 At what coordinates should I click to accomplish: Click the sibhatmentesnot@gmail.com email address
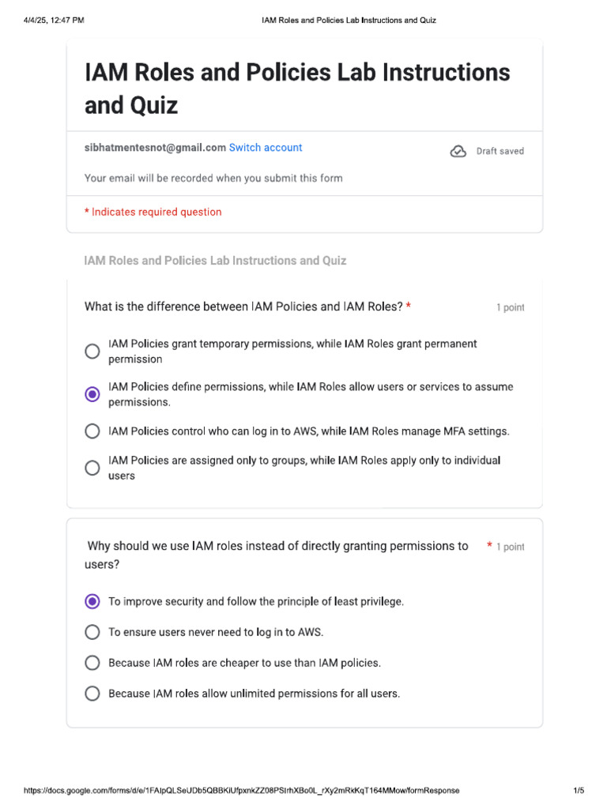tap(155, 148)
